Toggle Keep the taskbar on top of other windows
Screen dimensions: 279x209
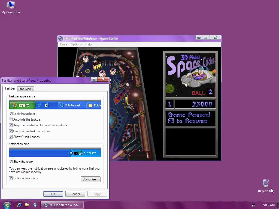(11, 125)
